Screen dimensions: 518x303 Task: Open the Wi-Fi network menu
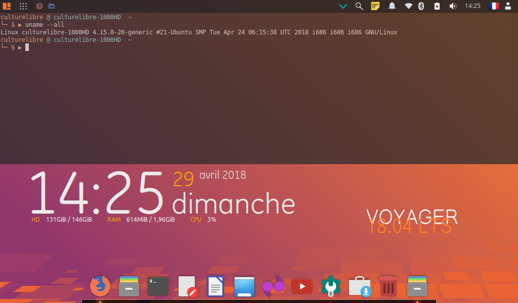point(408,6)
